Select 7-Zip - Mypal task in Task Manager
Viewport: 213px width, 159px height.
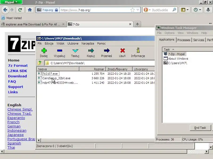pyautogui.click(x=176, y=54)
